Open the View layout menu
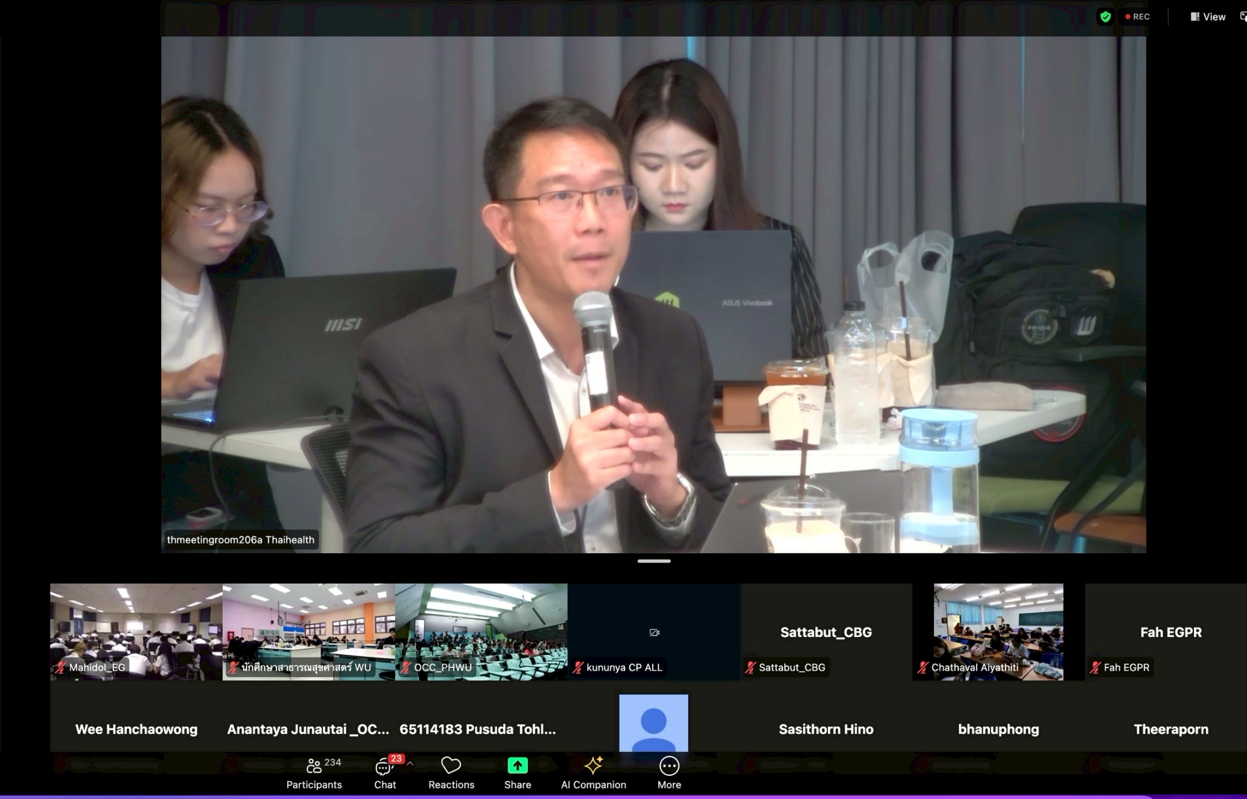This screenshot has width=1247, height=799. tap(1208, 17)
